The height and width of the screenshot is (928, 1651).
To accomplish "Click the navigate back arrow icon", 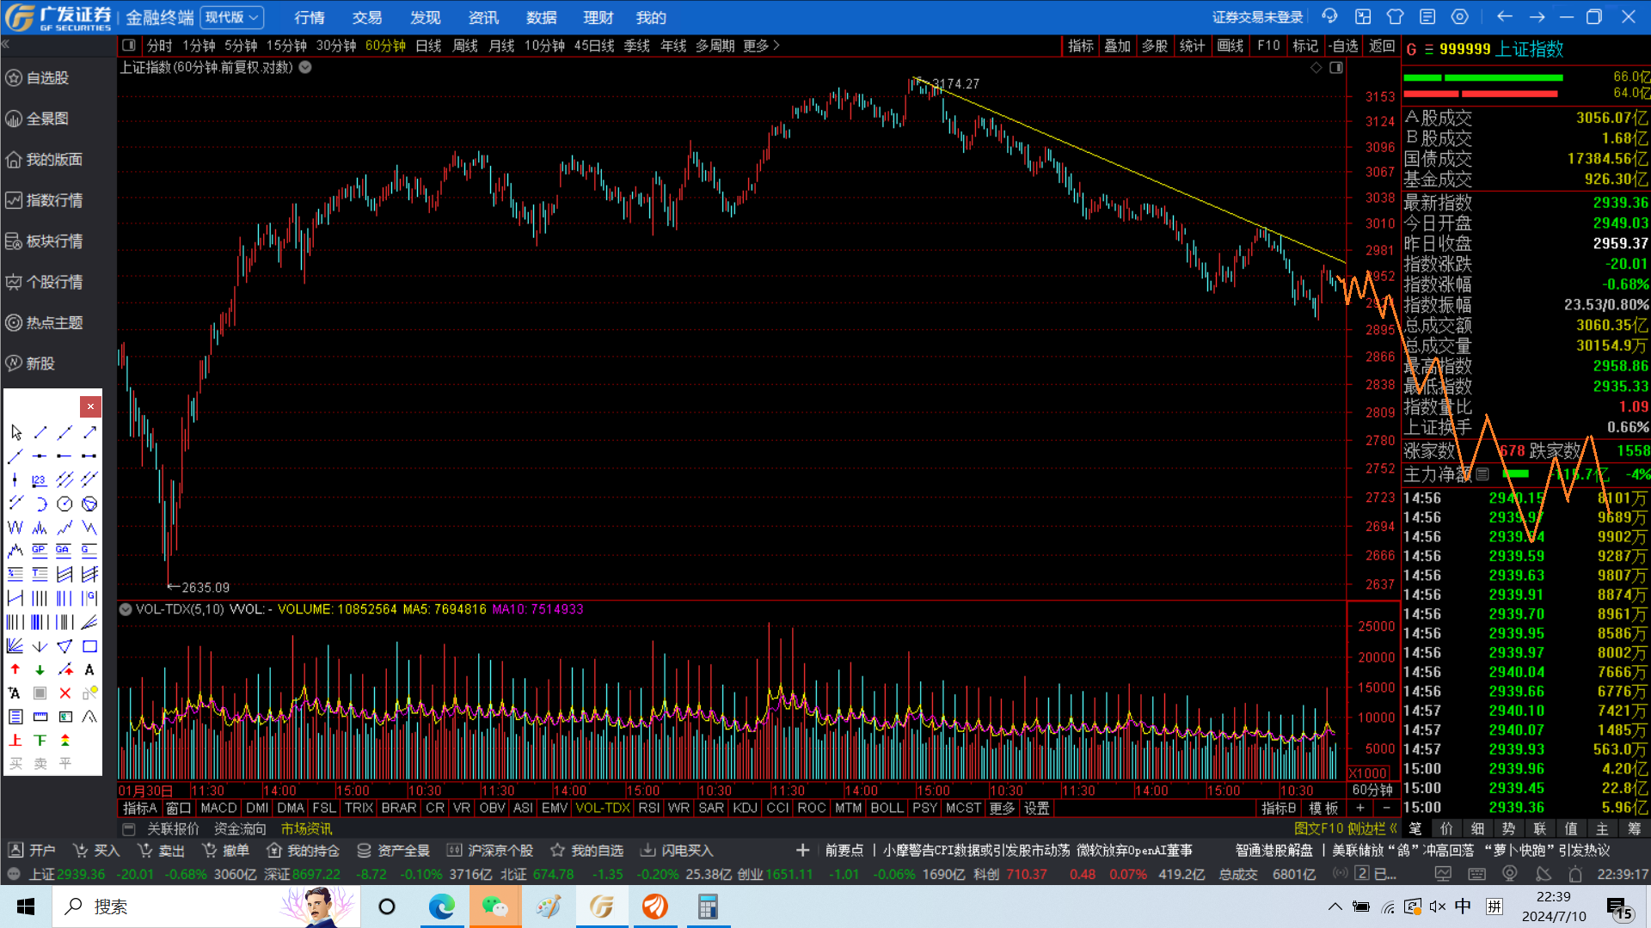I will pos(1504,16).
